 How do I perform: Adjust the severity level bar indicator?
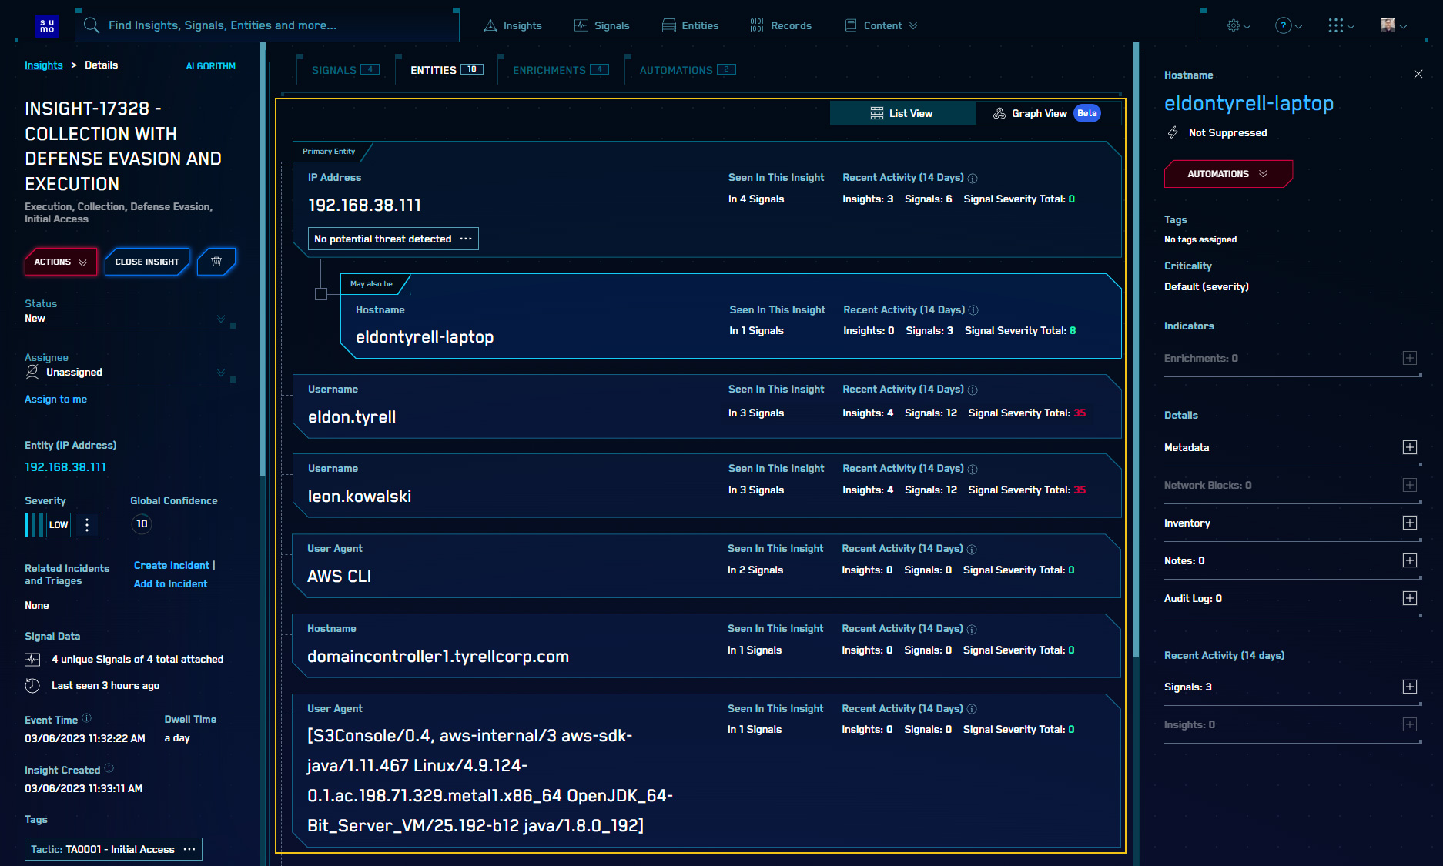32,524
